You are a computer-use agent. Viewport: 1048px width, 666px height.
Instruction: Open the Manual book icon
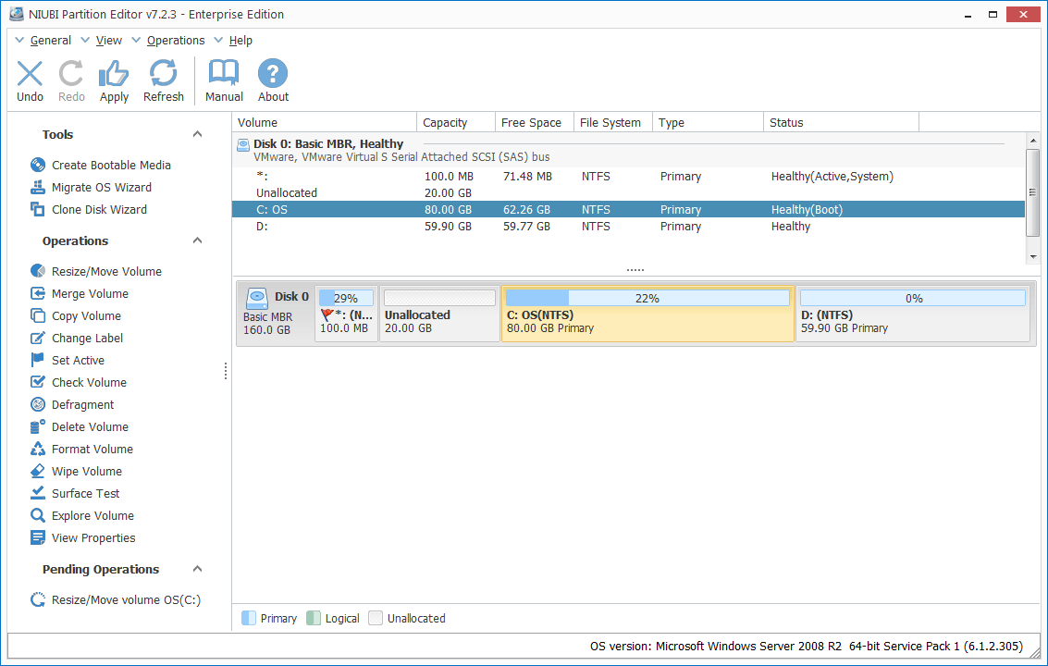point(224,74)
